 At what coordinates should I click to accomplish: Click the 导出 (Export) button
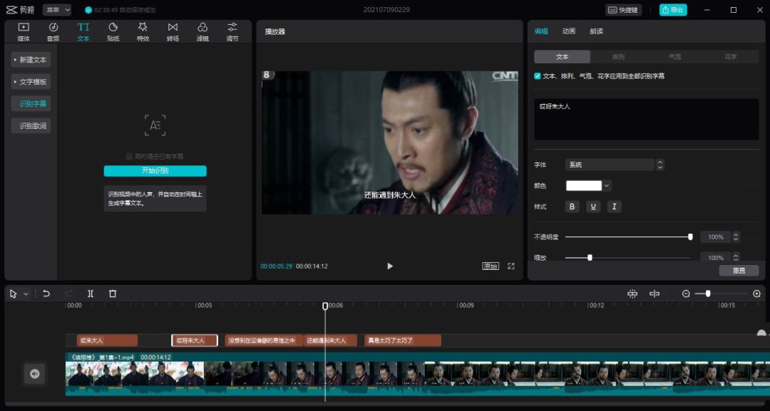click(671, 9)
